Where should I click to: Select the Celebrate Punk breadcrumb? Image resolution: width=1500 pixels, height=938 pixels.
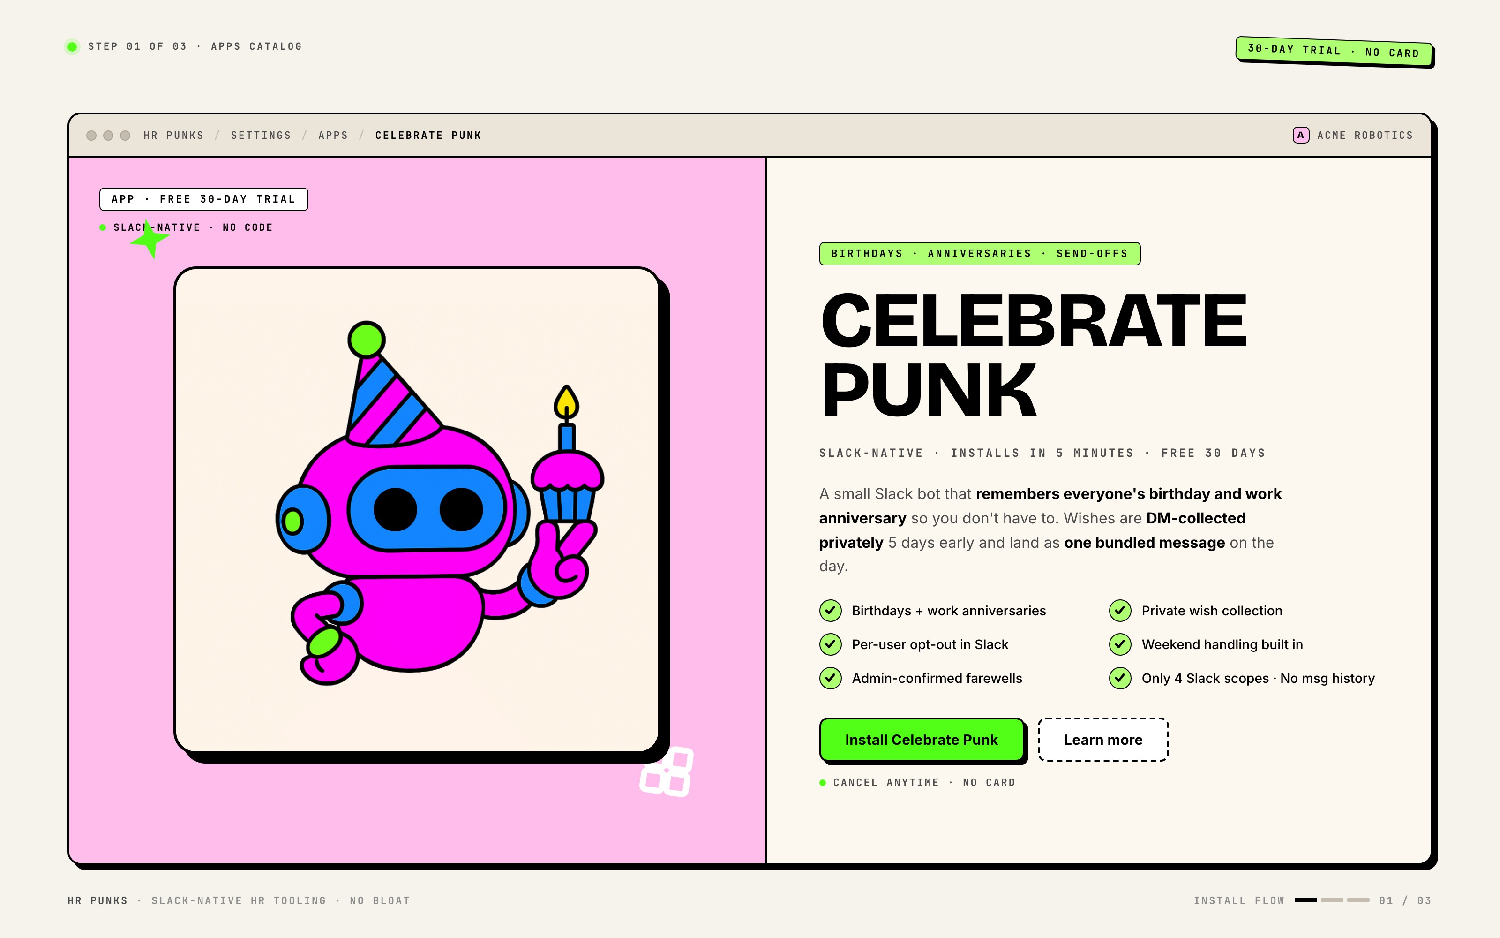[428, 135]
